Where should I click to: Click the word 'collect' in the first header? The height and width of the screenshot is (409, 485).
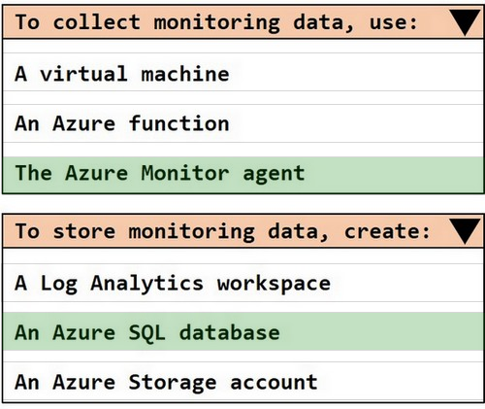pos(96,22)
